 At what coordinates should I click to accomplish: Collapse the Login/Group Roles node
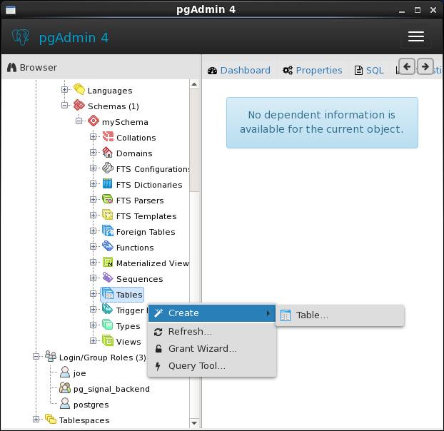[x=36, y=357]
